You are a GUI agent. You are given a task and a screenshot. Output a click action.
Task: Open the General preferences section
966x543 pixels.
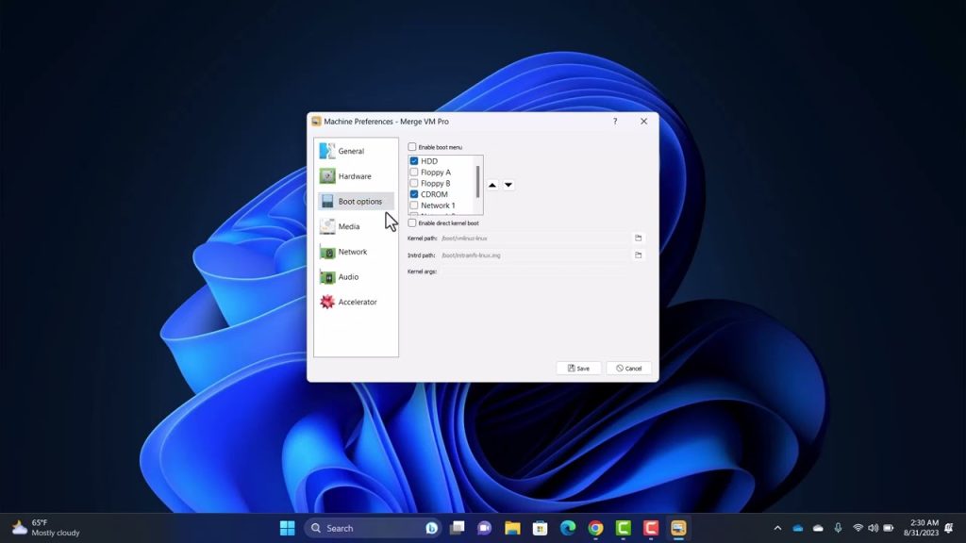coord(351,151)
